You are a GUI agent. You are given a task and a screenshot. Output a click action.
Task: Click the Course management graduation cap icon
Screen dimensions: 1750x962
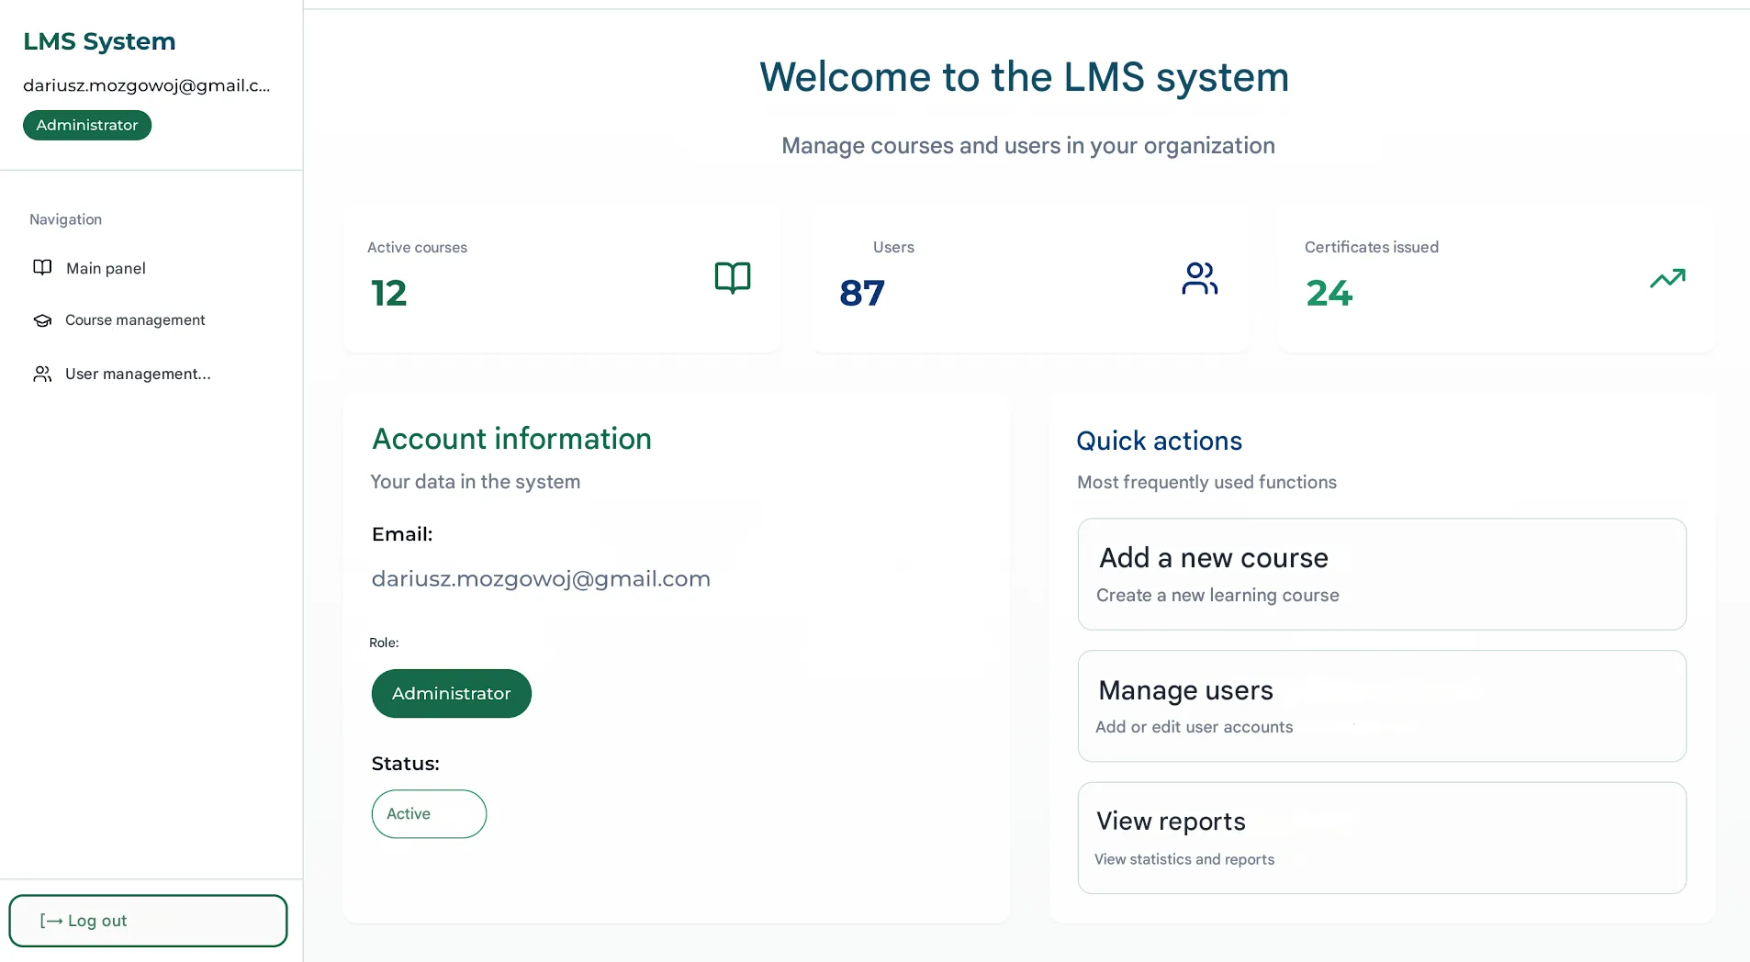click(42, 319)
